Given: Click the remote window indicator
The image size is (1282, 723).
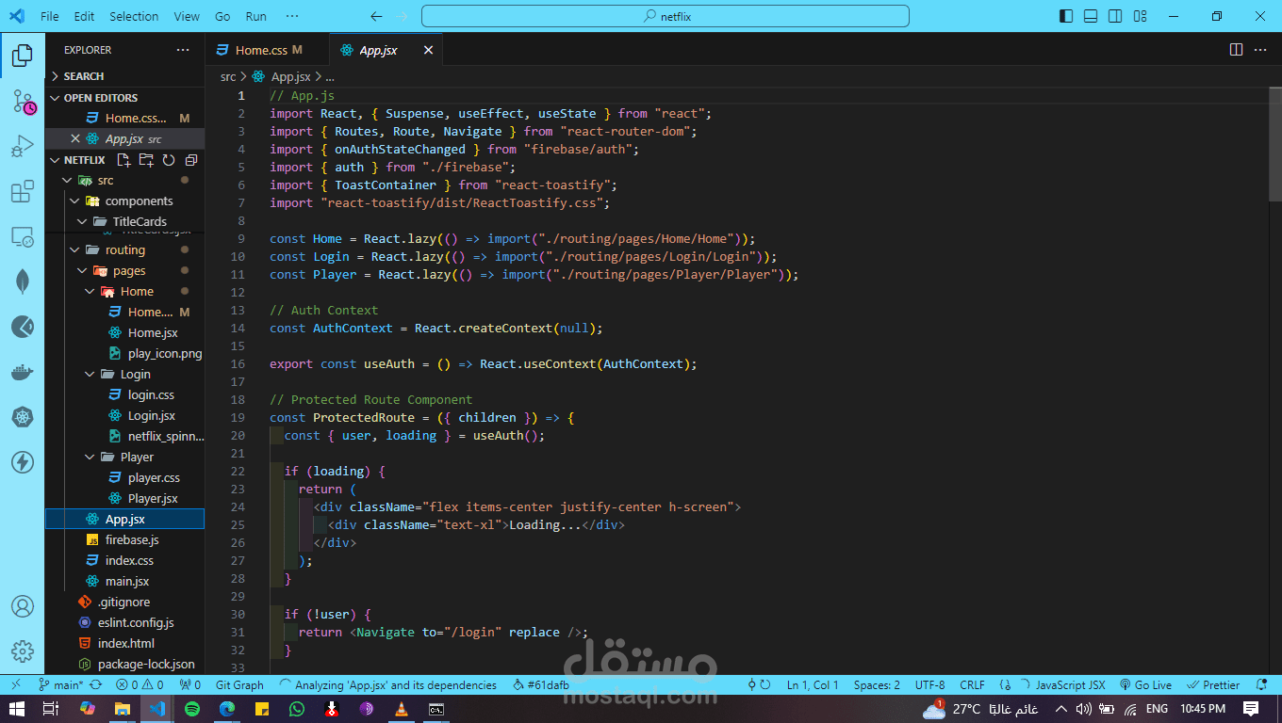Looking at the screenshot, I should pos(15,685).
